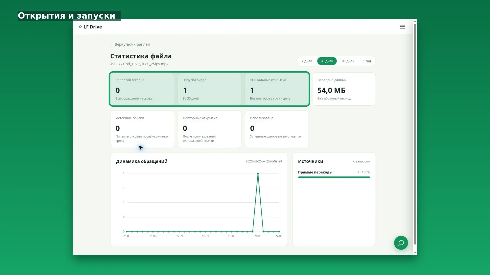This screenshot has width=490, height=275.
Task: Select the 7 дней period
Action: (307, 61)
